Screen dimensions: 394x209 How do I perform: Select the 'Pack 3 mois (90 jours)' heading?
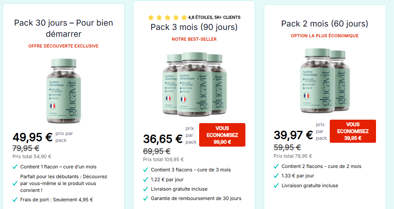[x=194, y=27]
